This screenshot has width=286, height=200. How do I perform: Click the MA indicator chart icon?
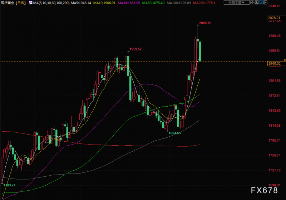click(x=31, y=3)
